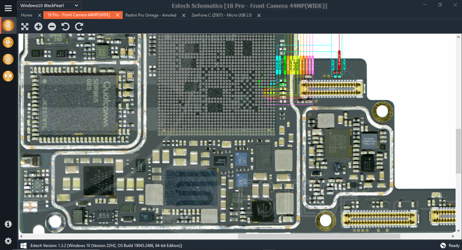The width and height of the screenshot is (462, 250).
Task: Open the battery-symbol sidebar section
Action: [x=8, y=42]
